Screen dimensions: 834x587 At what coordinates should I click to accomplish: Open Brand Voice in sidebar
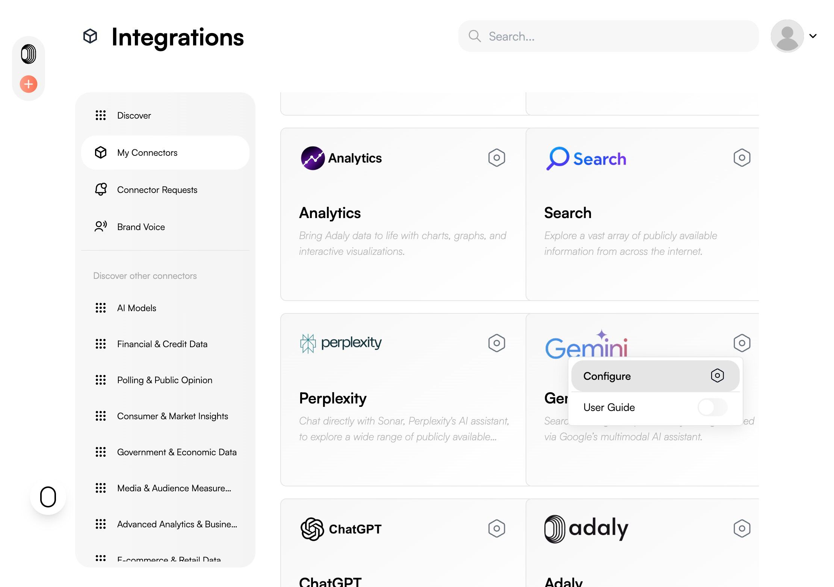pos(141,227)
